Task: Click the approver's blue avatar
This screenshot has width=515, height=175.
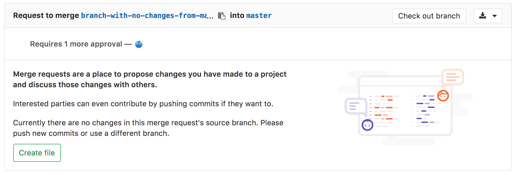Action: (139, 44)
